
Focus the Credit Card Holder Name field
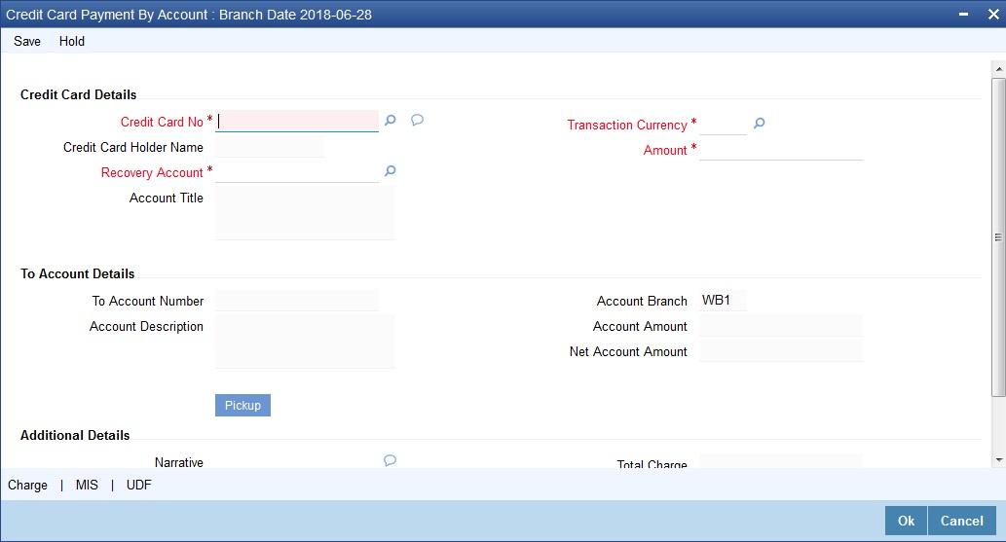click(270, 147)
